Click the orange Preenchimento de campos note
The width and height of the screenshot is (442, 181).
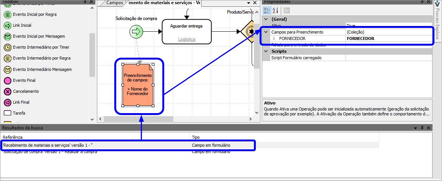coord(138,85)
